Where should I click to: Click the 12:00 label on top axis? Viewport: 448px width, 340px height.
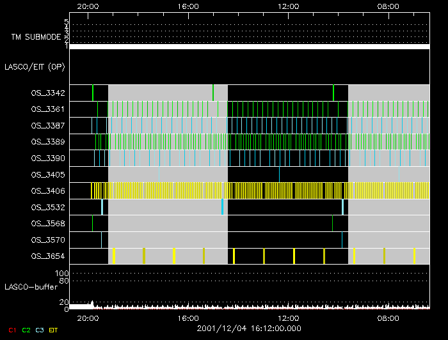point(289,6)
